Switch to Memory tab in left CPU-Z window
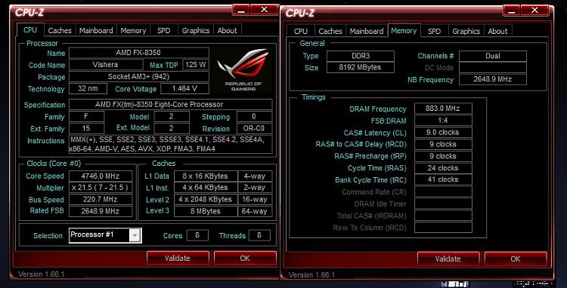 click(x=133, y=31)
